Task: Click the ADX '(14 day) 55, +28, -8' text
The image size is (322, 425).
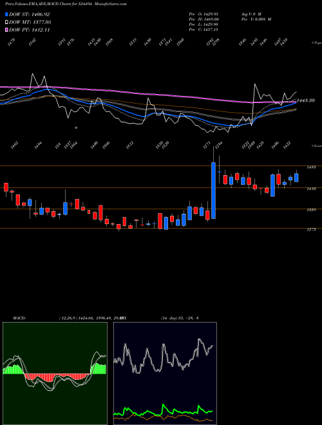Action: click(180, 317)
